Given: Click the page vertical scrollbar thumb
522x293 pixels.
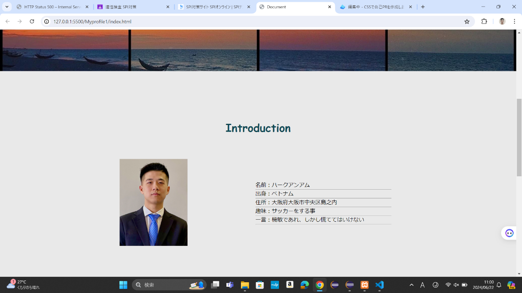Looking at the screenshot, I should click(x=519, y=138).
